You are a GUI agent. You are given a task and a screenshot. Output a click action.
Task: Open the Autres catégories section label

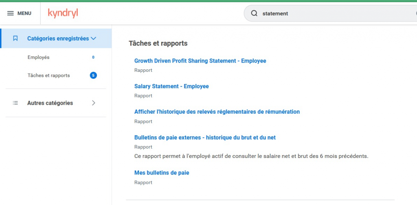50,103
